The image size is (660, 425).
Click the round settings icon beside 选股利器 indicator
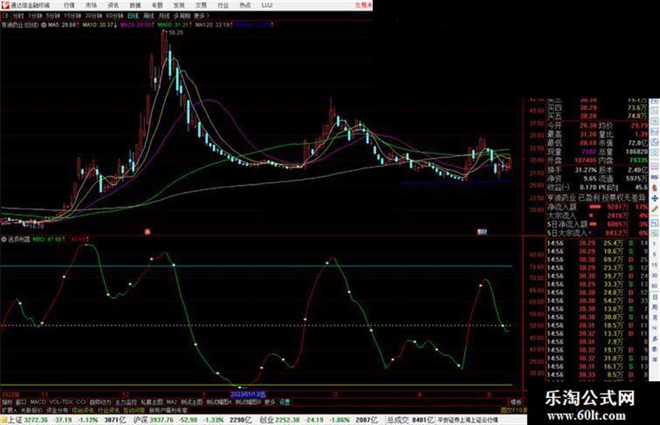3,239
